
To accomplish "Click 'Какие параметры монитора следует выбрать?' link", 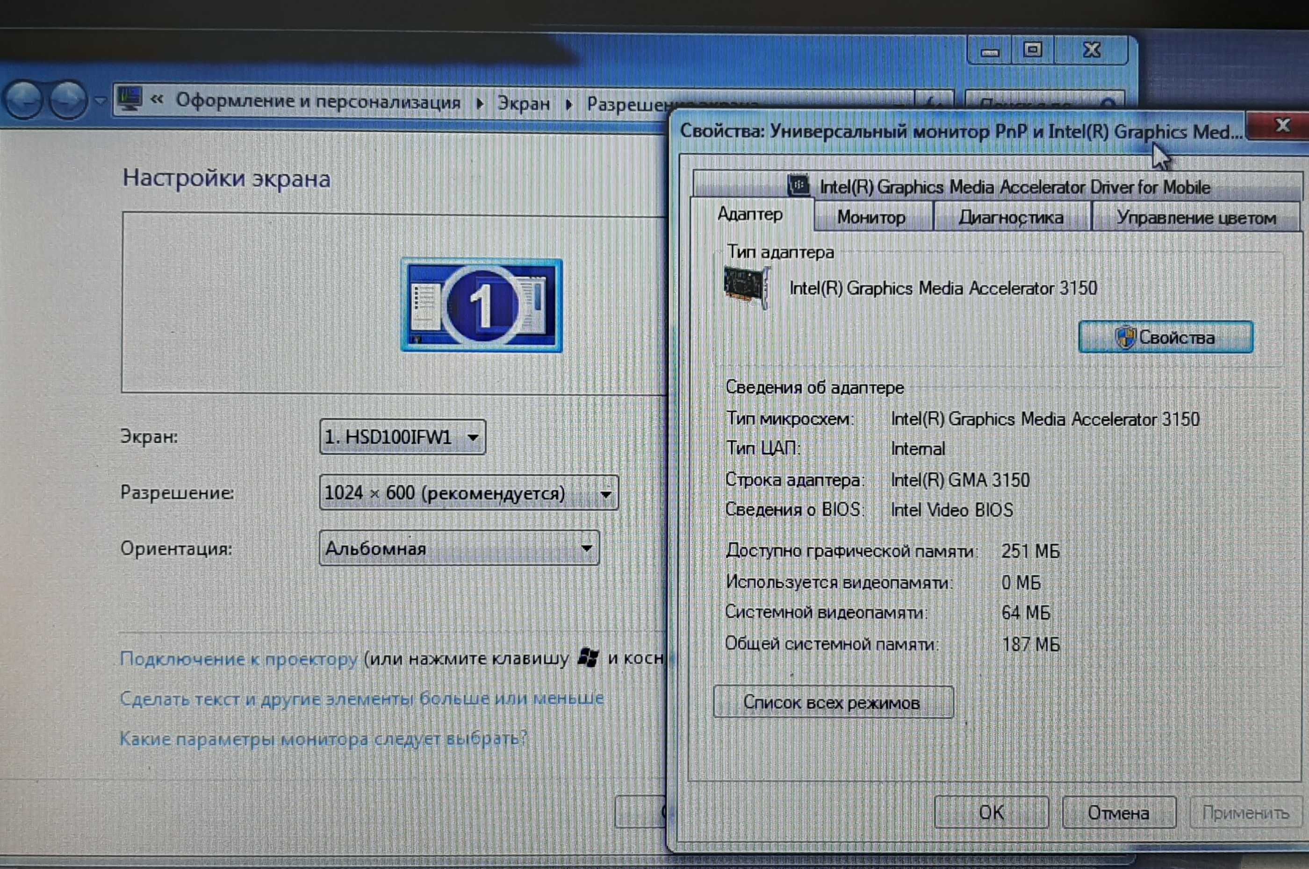I will (324, 739).
